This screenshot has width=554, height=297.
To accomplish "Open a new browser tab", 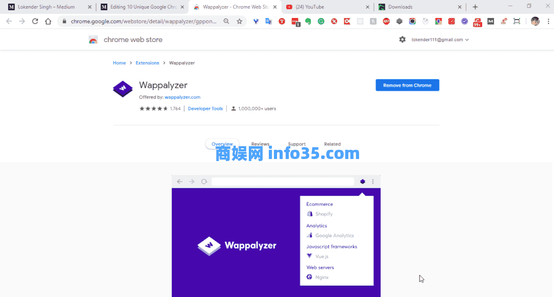I will coord(475,7).
